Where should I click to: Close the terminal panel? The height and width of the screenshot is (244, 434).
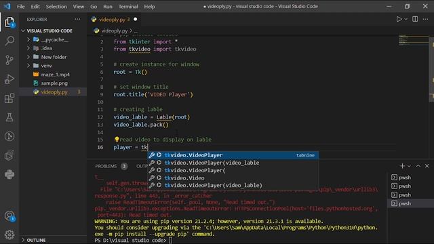427,165
